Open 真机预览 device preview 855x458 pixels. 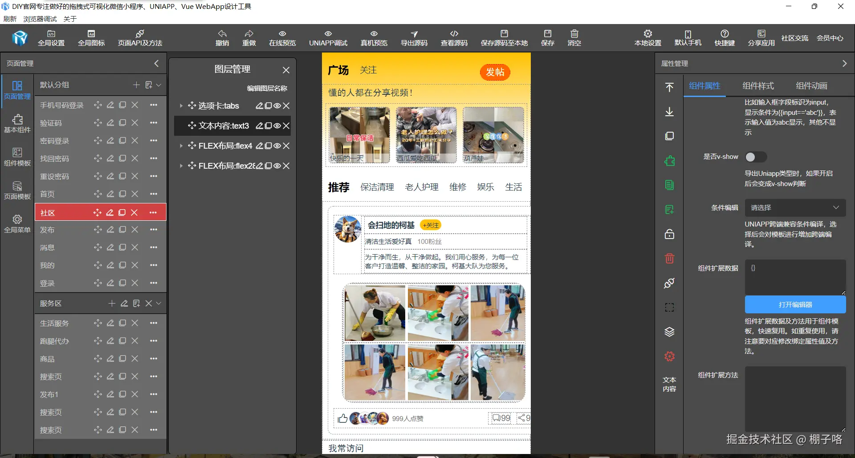pos(374,38)
